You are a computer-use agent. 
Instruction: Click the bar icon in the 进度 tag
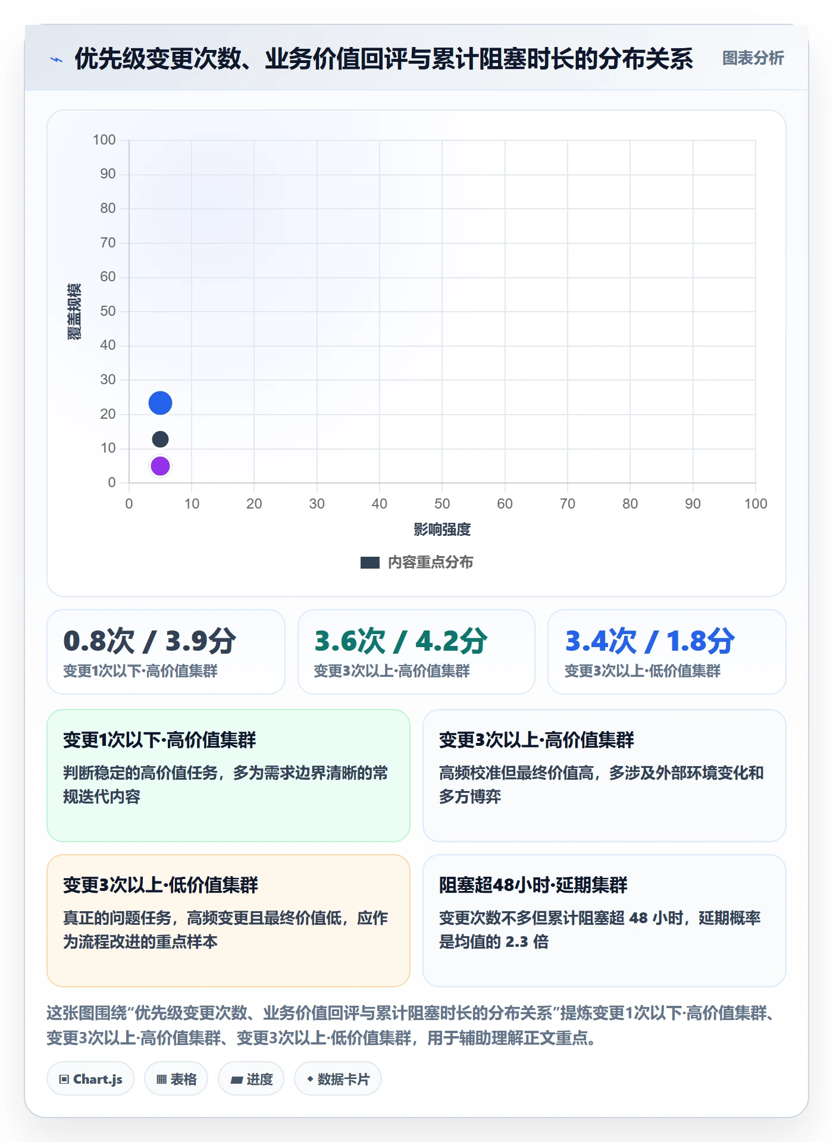point(236,1080)
